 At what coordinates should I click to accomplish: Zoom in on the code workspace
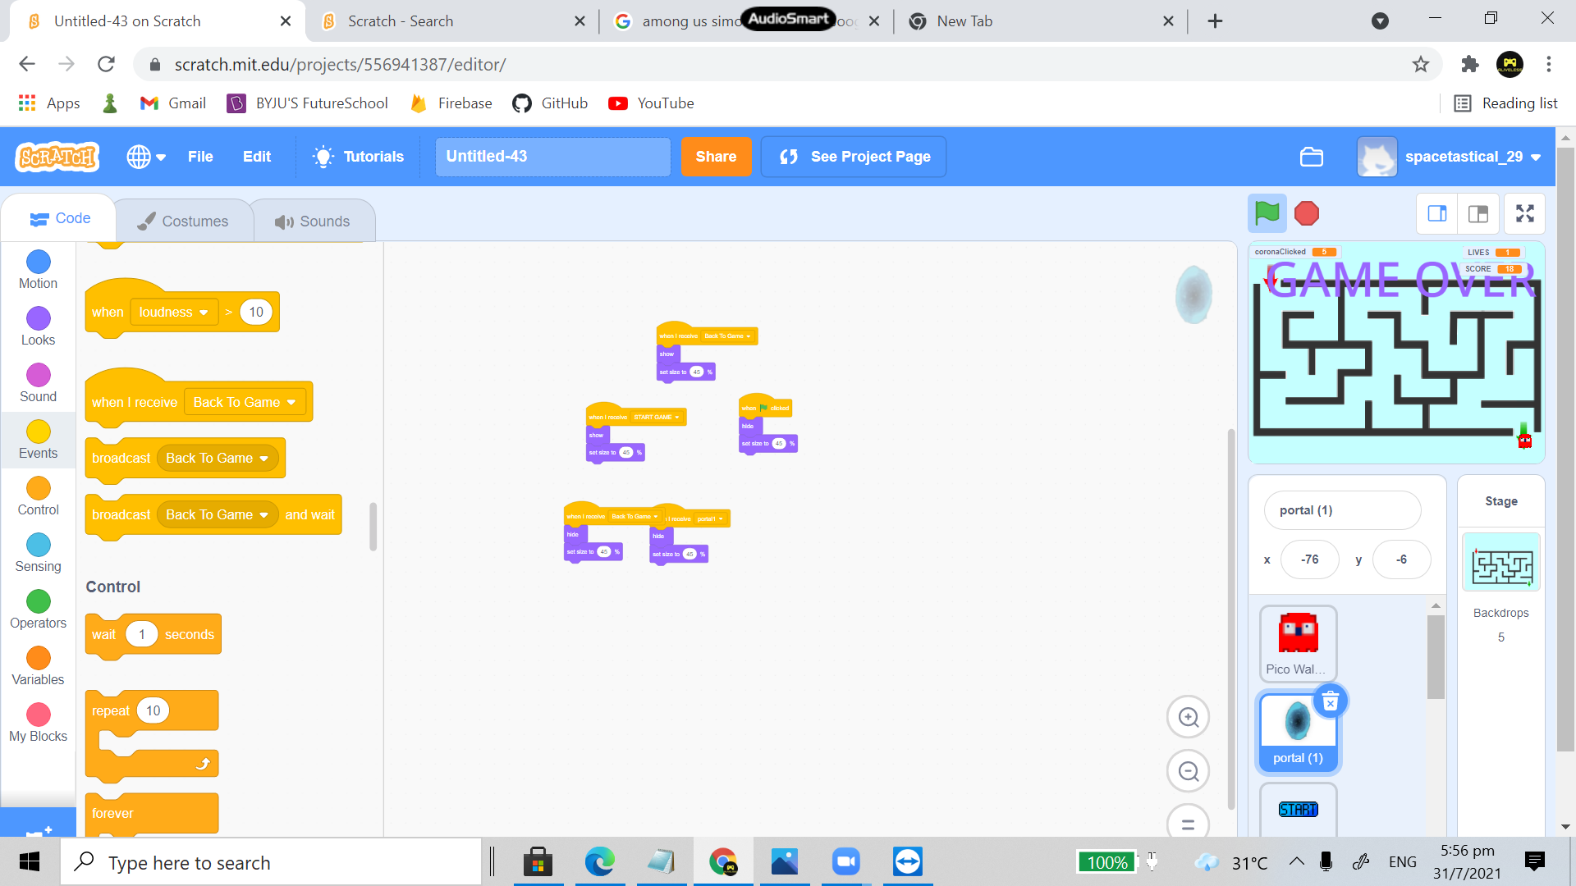click(1188, 717)
